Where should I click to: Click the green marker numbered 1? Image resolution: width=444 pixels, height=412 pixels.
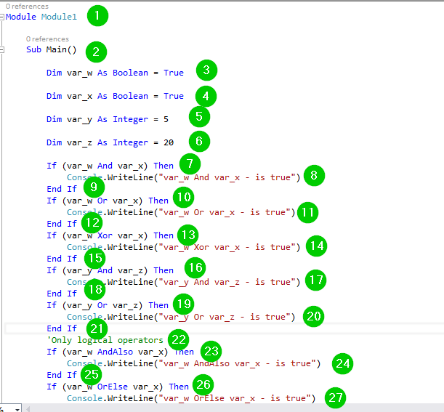click(97, 15)
